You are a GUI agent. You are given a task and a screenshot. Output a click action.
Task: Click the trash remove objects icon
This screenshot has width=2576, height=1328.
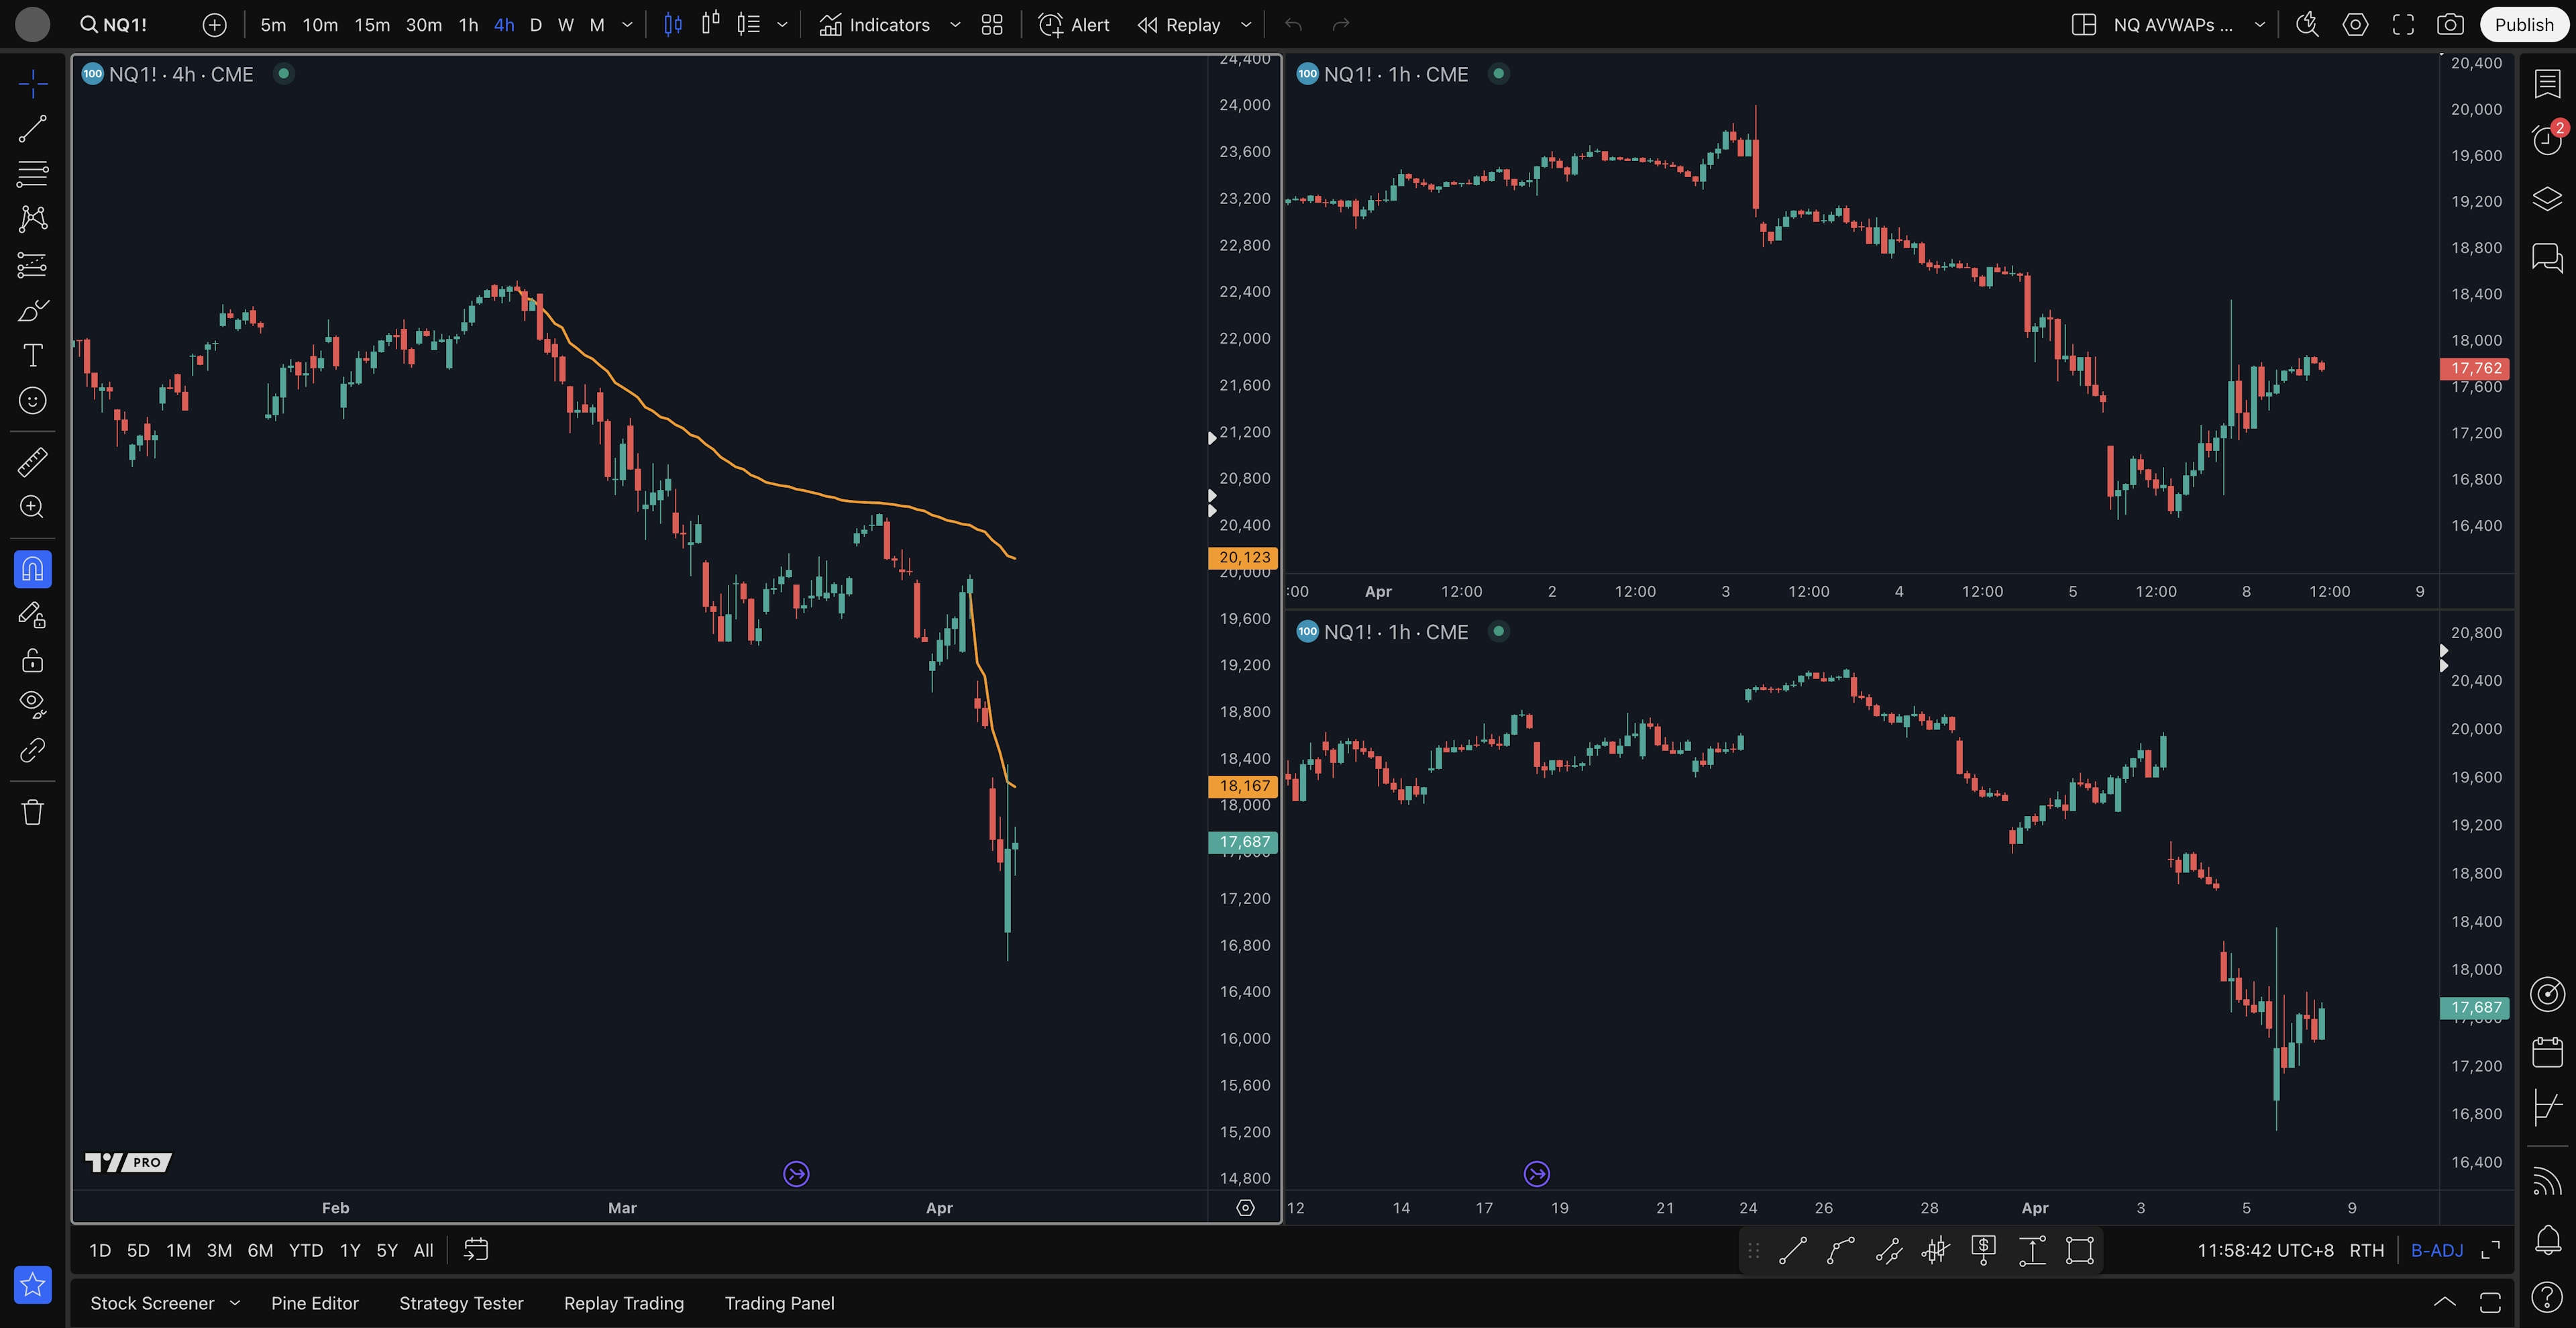32,811
